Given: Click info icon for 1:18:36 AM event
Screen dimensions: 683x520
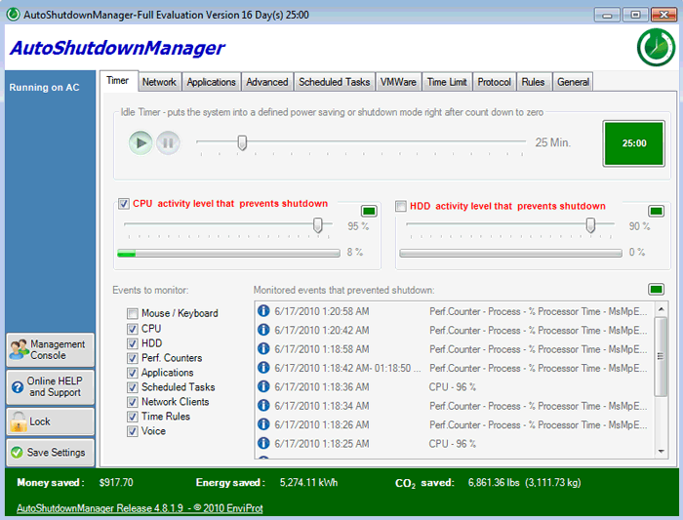Looking at the screenshot, I should point(263,386).
